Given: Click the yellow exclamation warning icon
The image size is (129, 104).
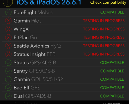Looking at the screenshot, I should click(8, 2).
